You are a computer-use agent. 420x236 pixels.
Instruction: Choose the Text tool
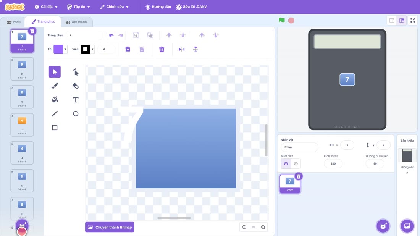click(76, 100)
